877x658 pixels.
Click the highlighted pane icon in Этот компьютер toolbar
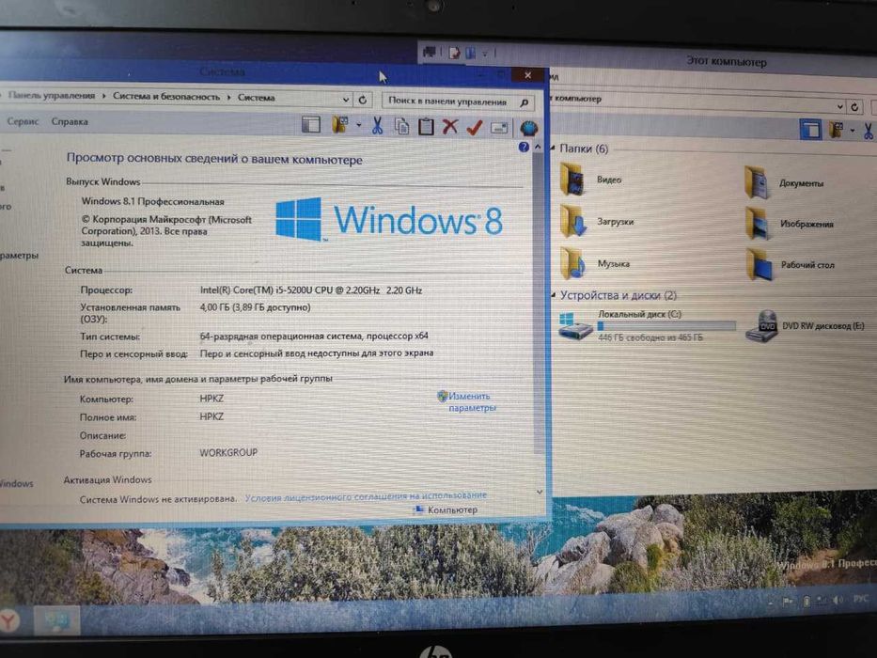[x=810, y=130]
